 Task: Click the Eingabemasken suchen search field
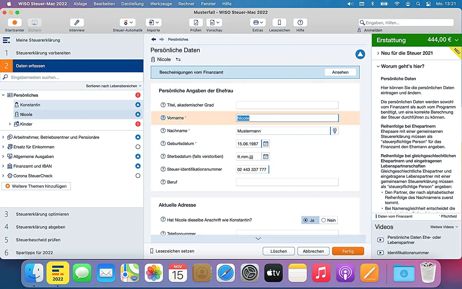(74, 77)
